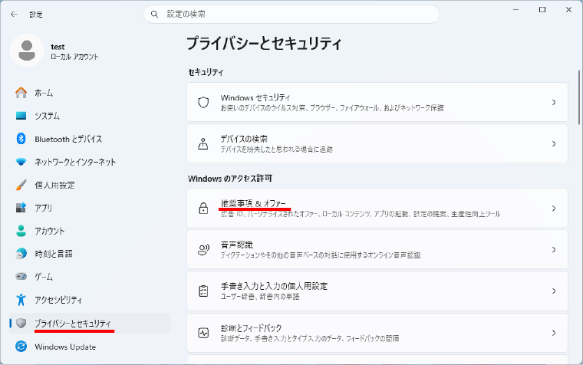Click the 個人用設定 paintbrush icon
The image size is (583, 365).
[21, 185]
